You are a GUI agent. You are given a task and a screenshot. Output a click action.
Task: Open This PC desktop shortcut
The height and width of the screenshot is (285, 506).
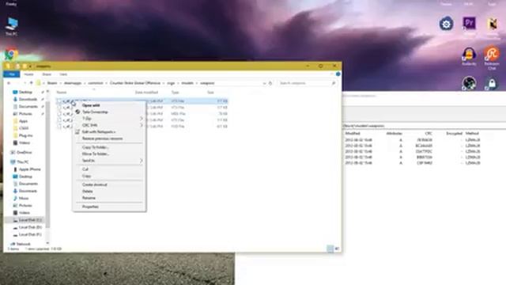(12, 26)
